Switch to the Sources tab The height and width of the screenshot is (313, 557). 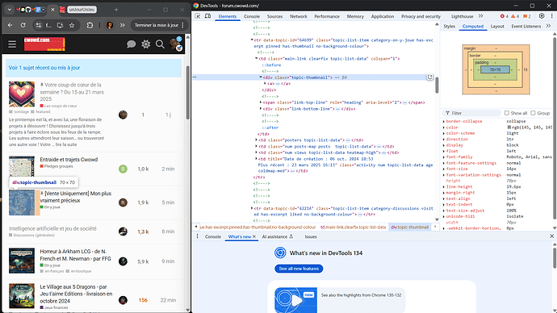pos(274,16)
